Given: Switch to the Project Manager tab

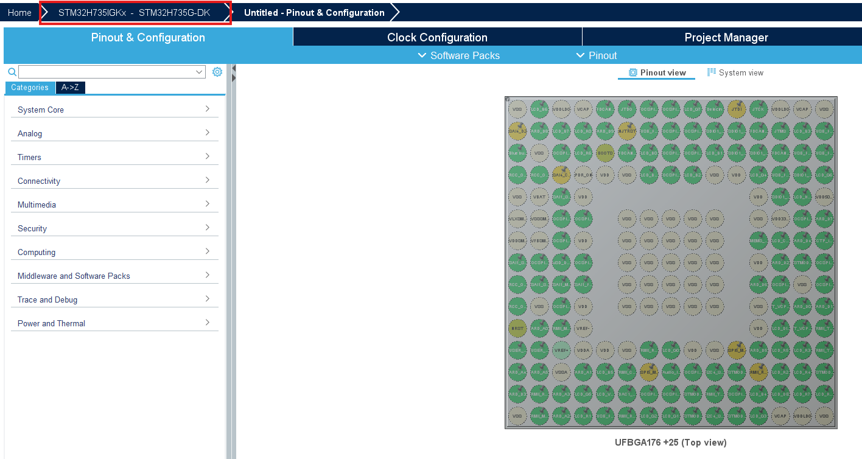Looking at the screenshot, I should pyautogui.click(x=726, y=37).
